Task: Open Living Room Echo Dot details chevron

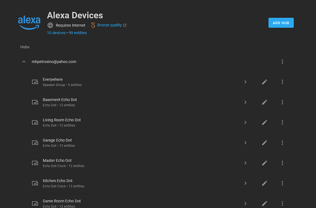Action: click(x=245, y=123)
